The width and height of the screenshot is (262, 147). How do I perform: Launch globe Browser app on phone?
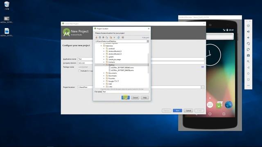click(228, 105)
